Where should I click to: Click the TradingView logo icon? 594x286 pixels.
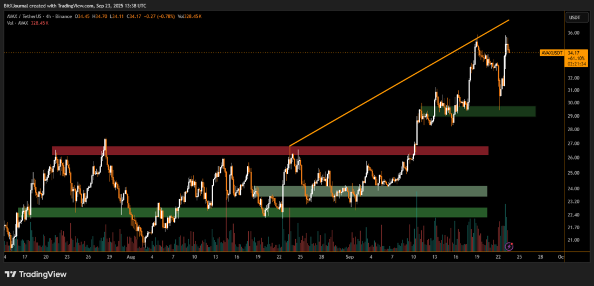tap(11, 274)
